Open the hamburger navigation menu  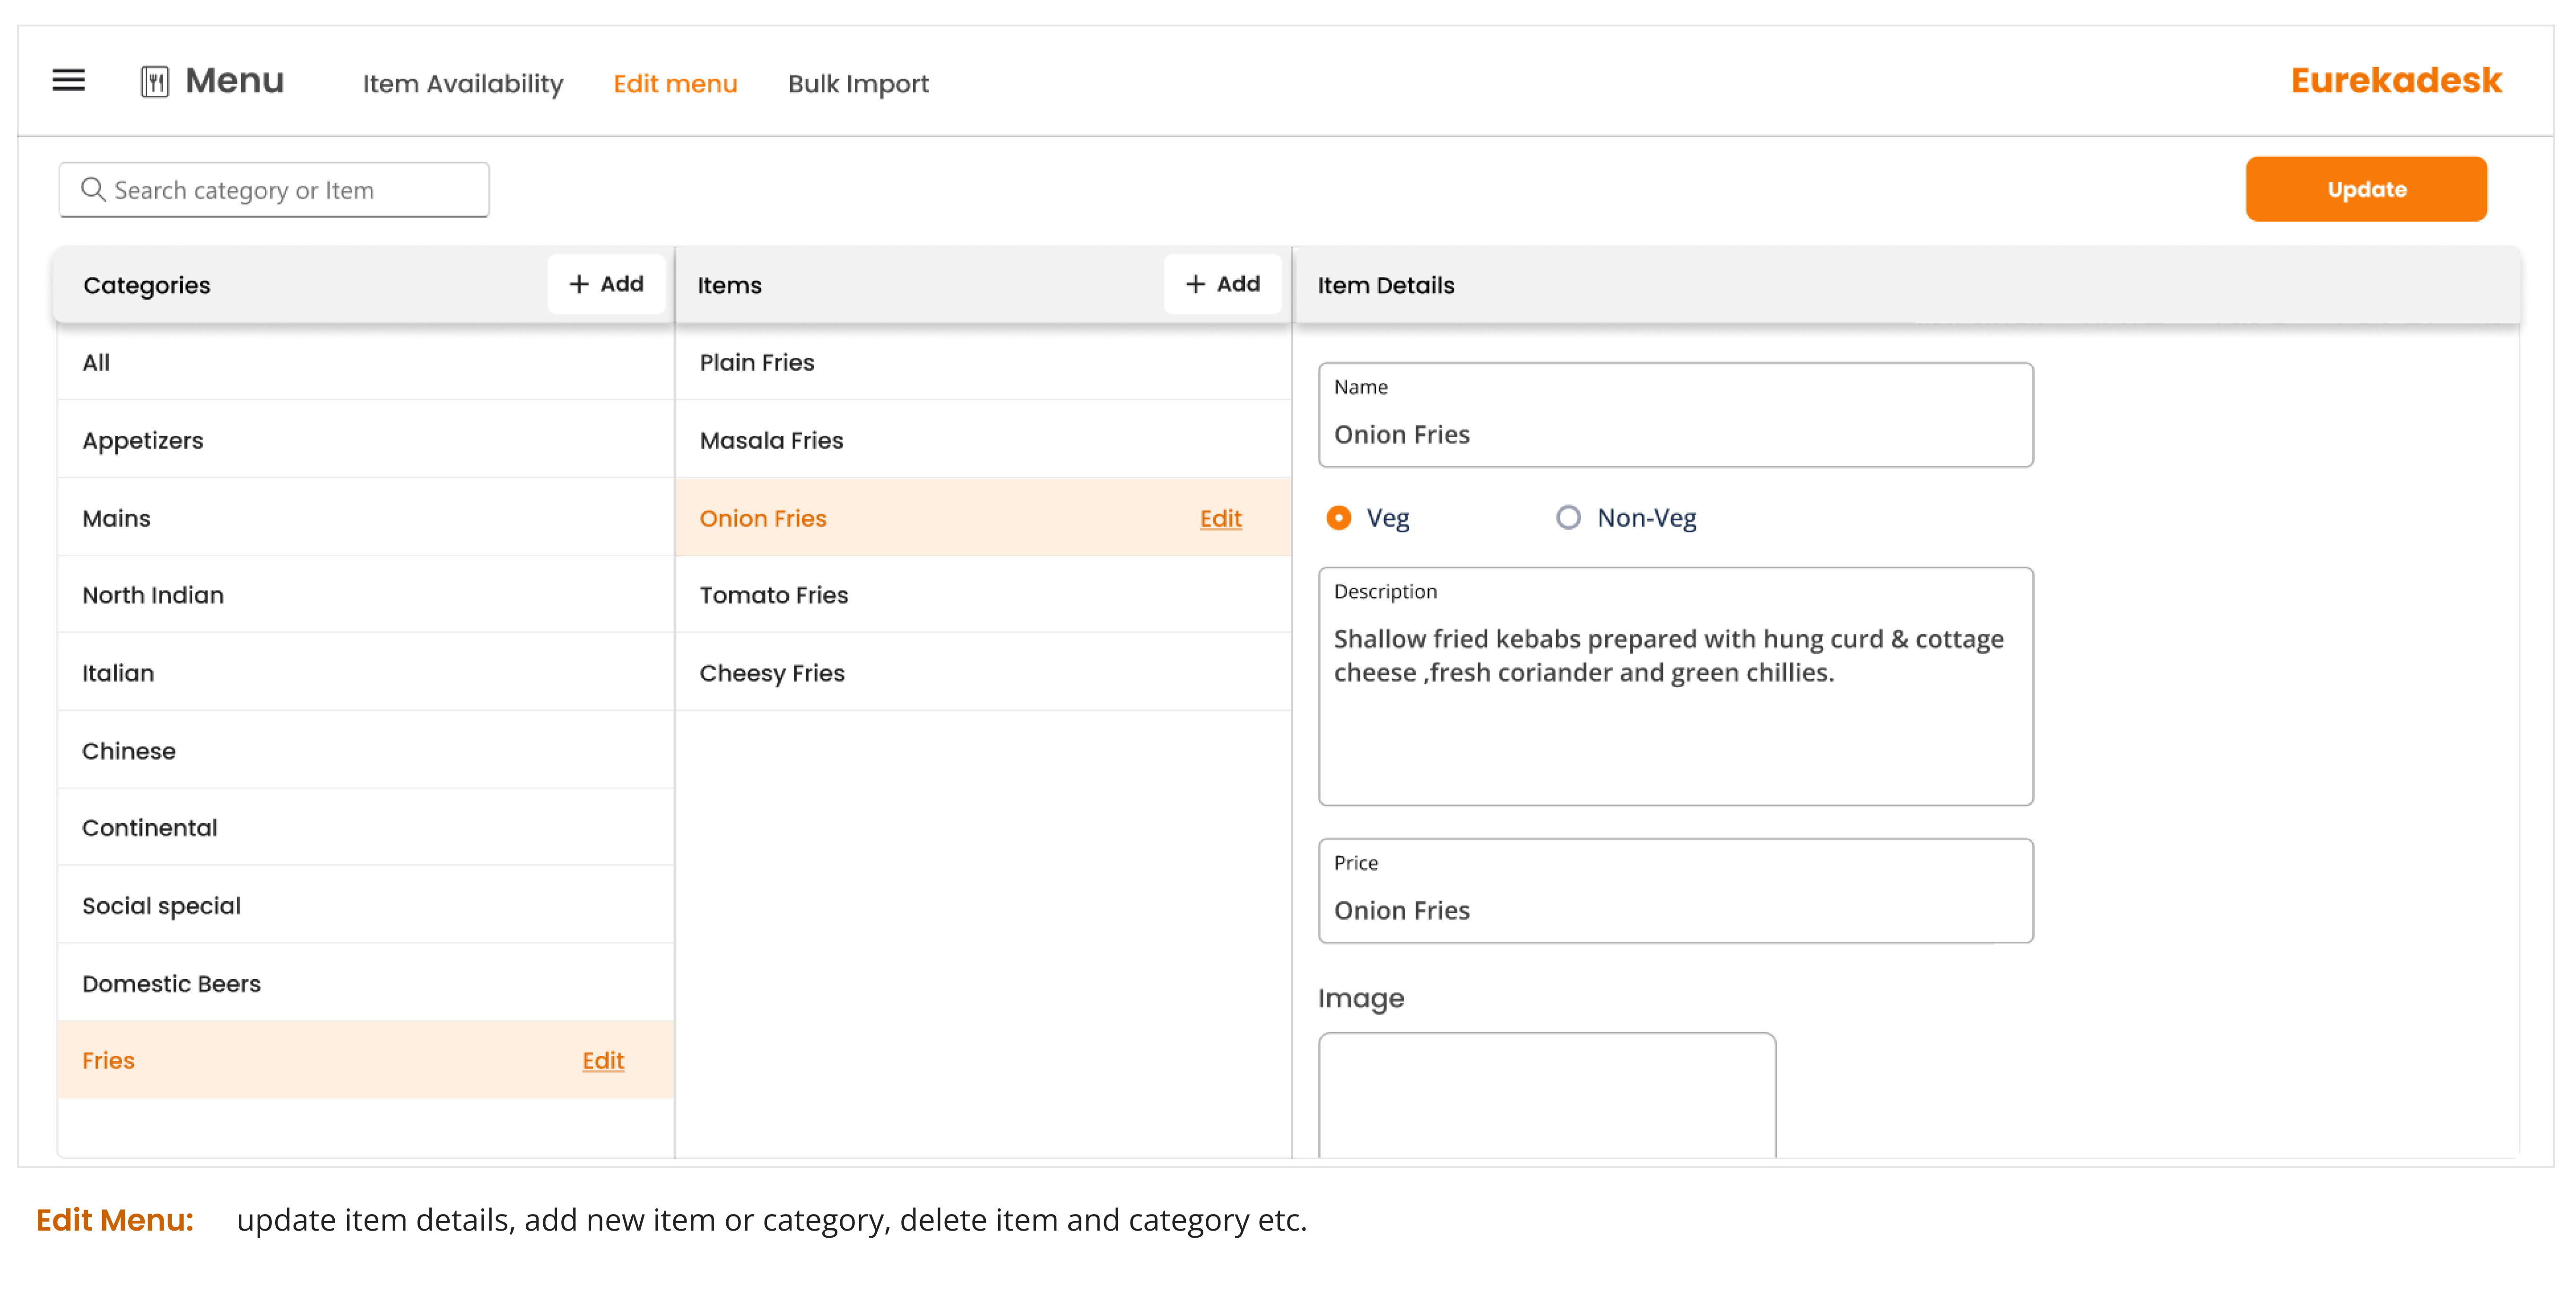68,80
